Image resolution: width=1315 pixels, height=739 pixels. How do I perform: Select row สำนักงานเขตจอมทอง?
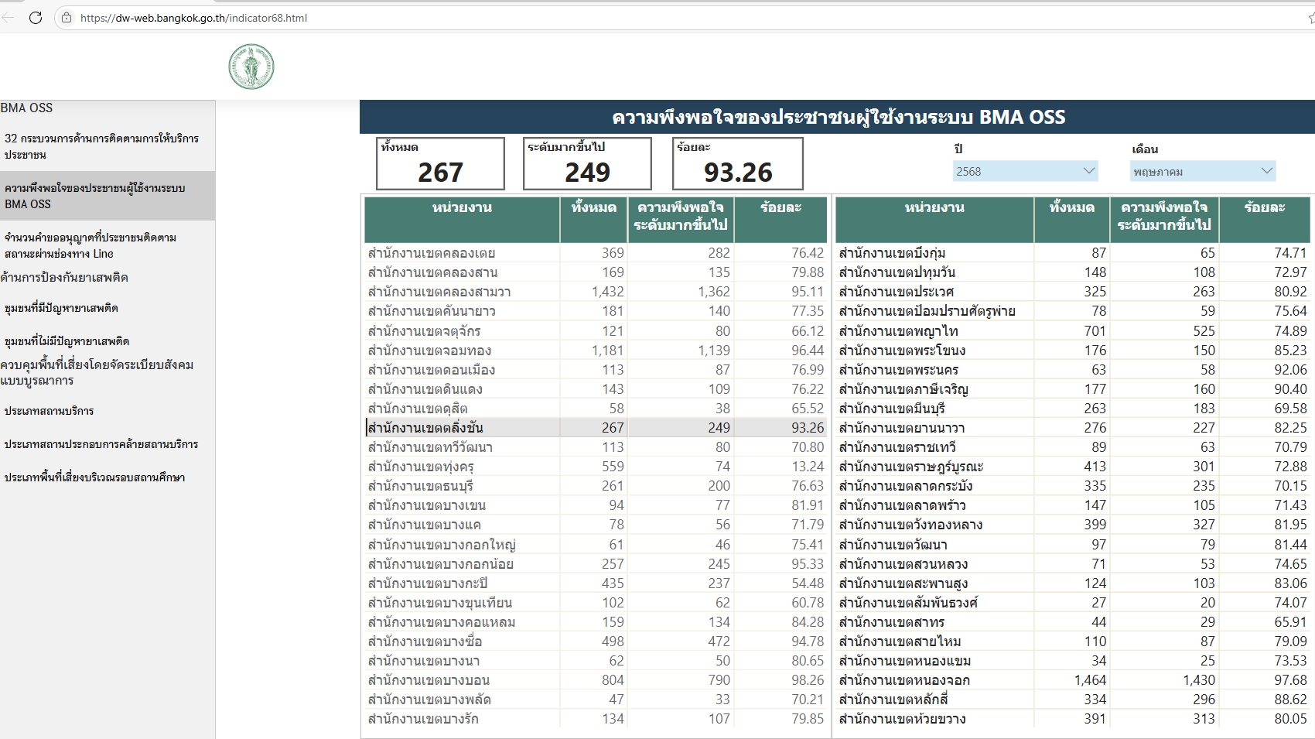coord(596,351)
